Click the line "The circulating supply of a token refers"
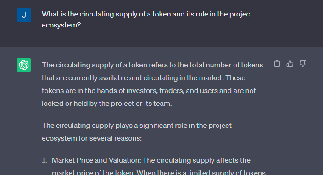 [152, 65]
